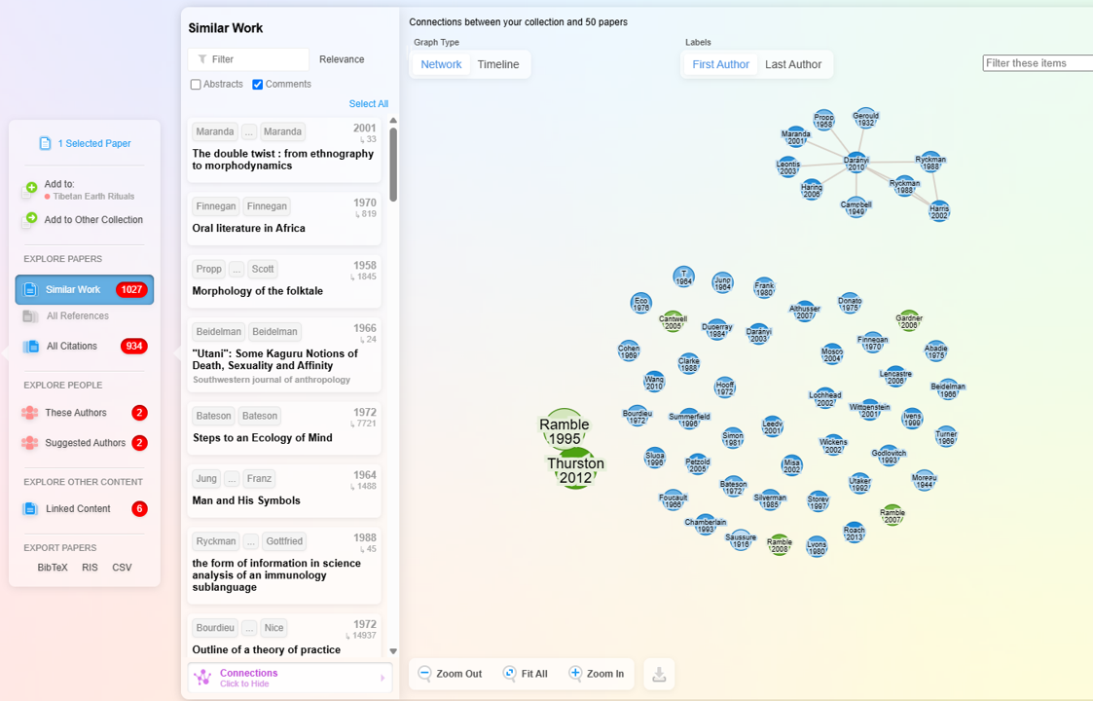Set labels to First Author

[721, 64]
